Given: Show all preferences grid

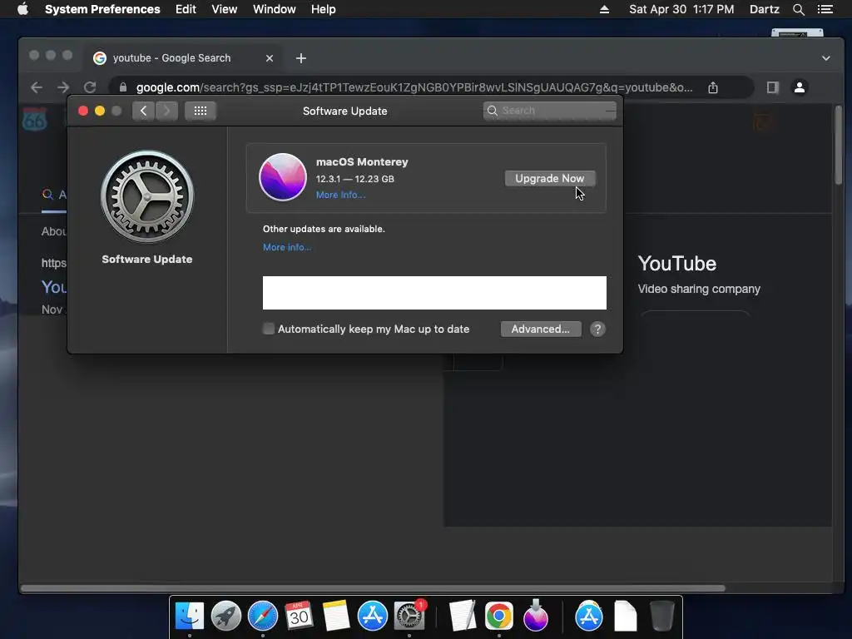Looking at the screenshot, I should coord(201,111).
